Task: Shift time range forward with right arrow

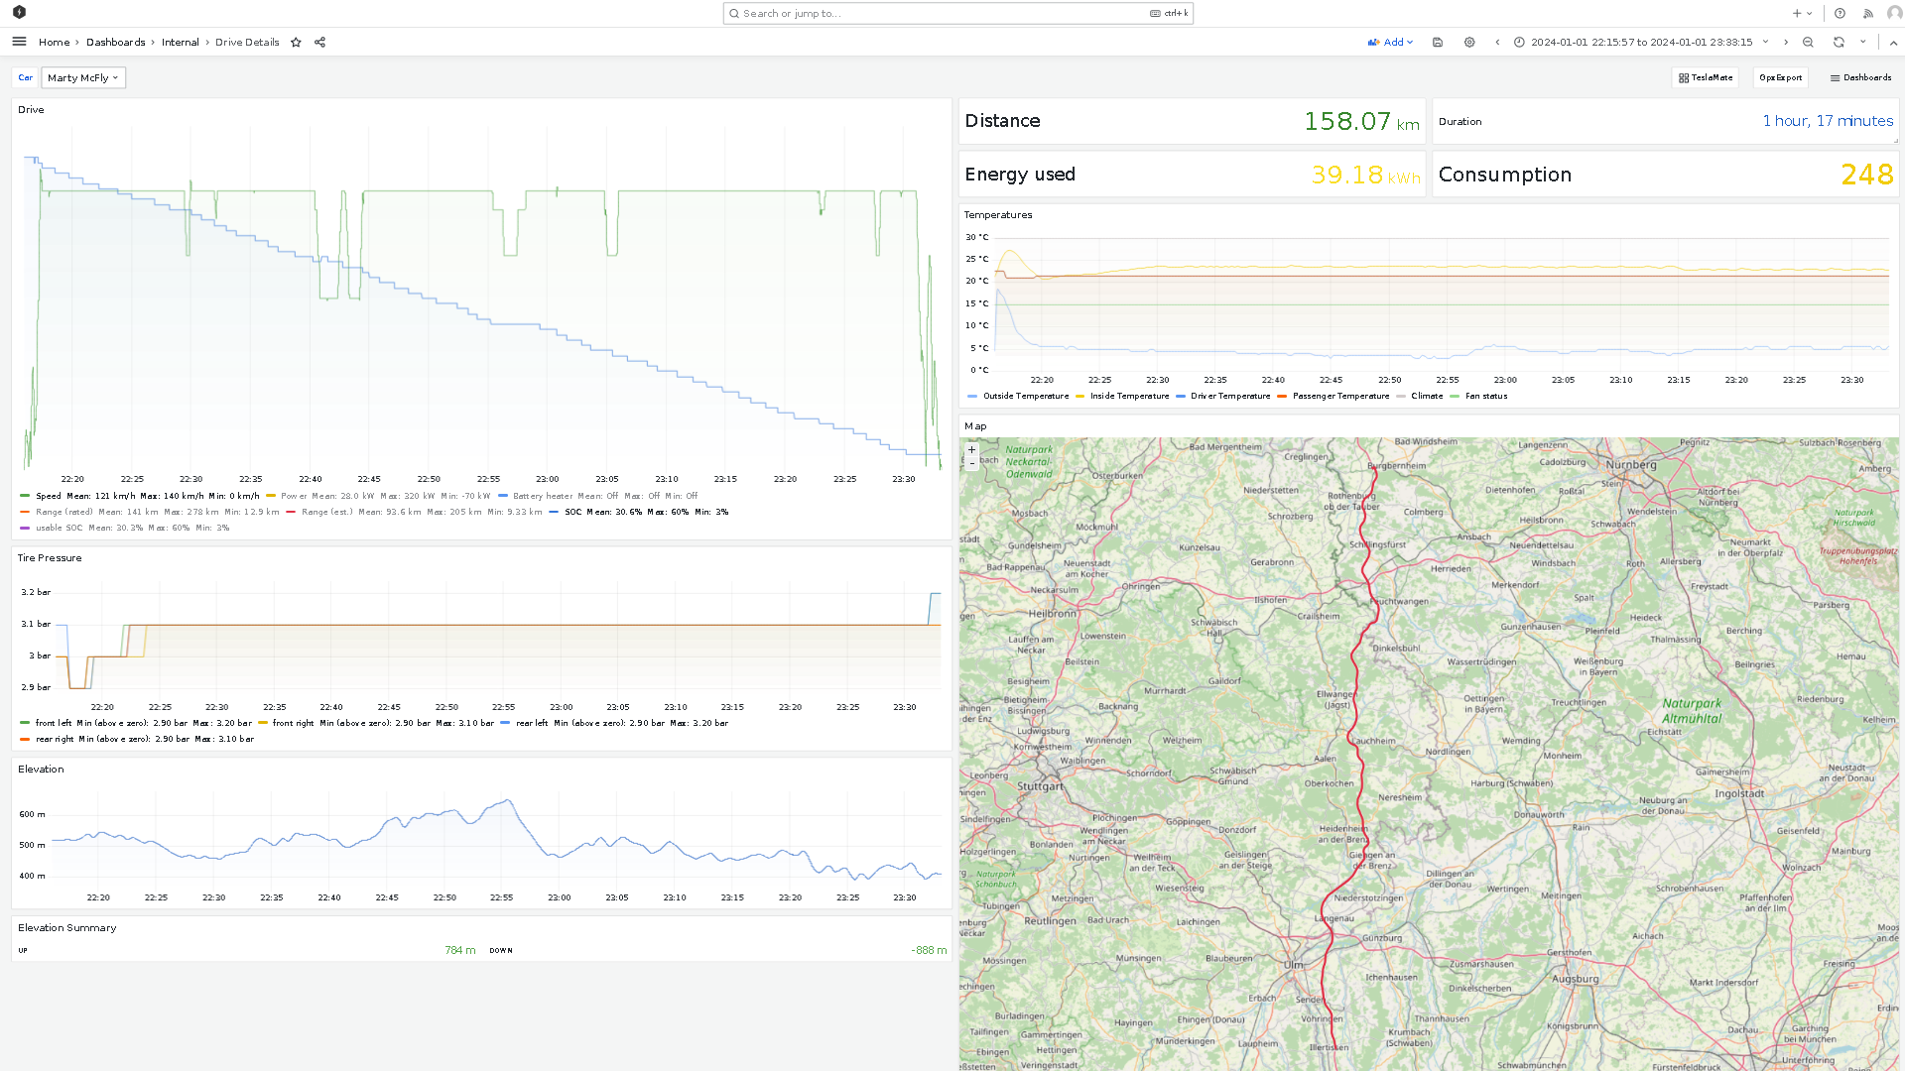Action: click(1786, 43)
